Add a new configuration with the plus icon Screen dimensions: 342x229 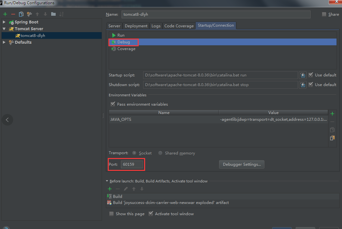(x=5, y=14)
